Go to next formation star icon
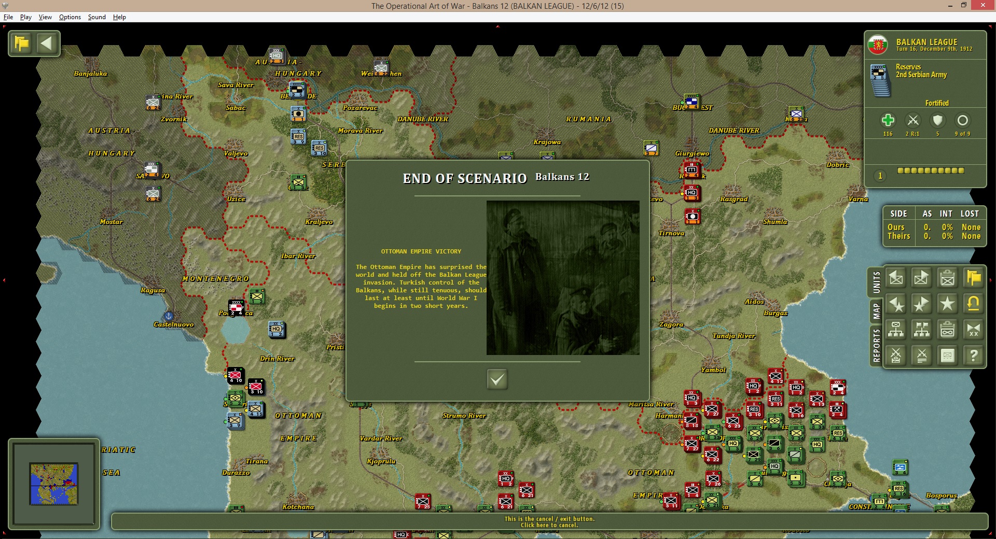 pyautogui.click(x=922, y=304)
